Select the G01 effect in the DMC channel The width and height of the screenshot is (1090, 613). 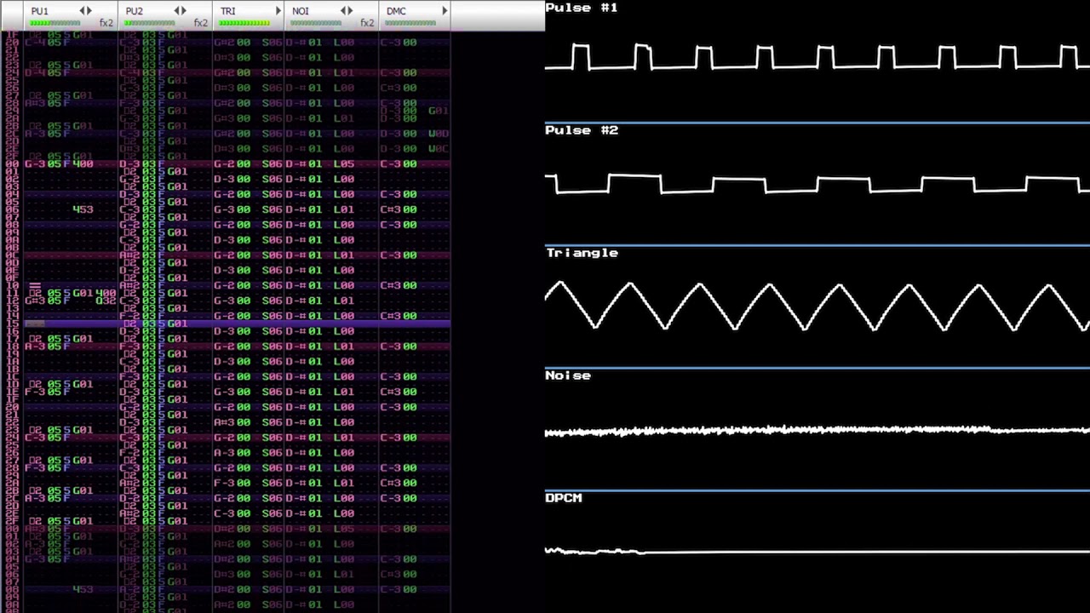[x=439, y=111]
